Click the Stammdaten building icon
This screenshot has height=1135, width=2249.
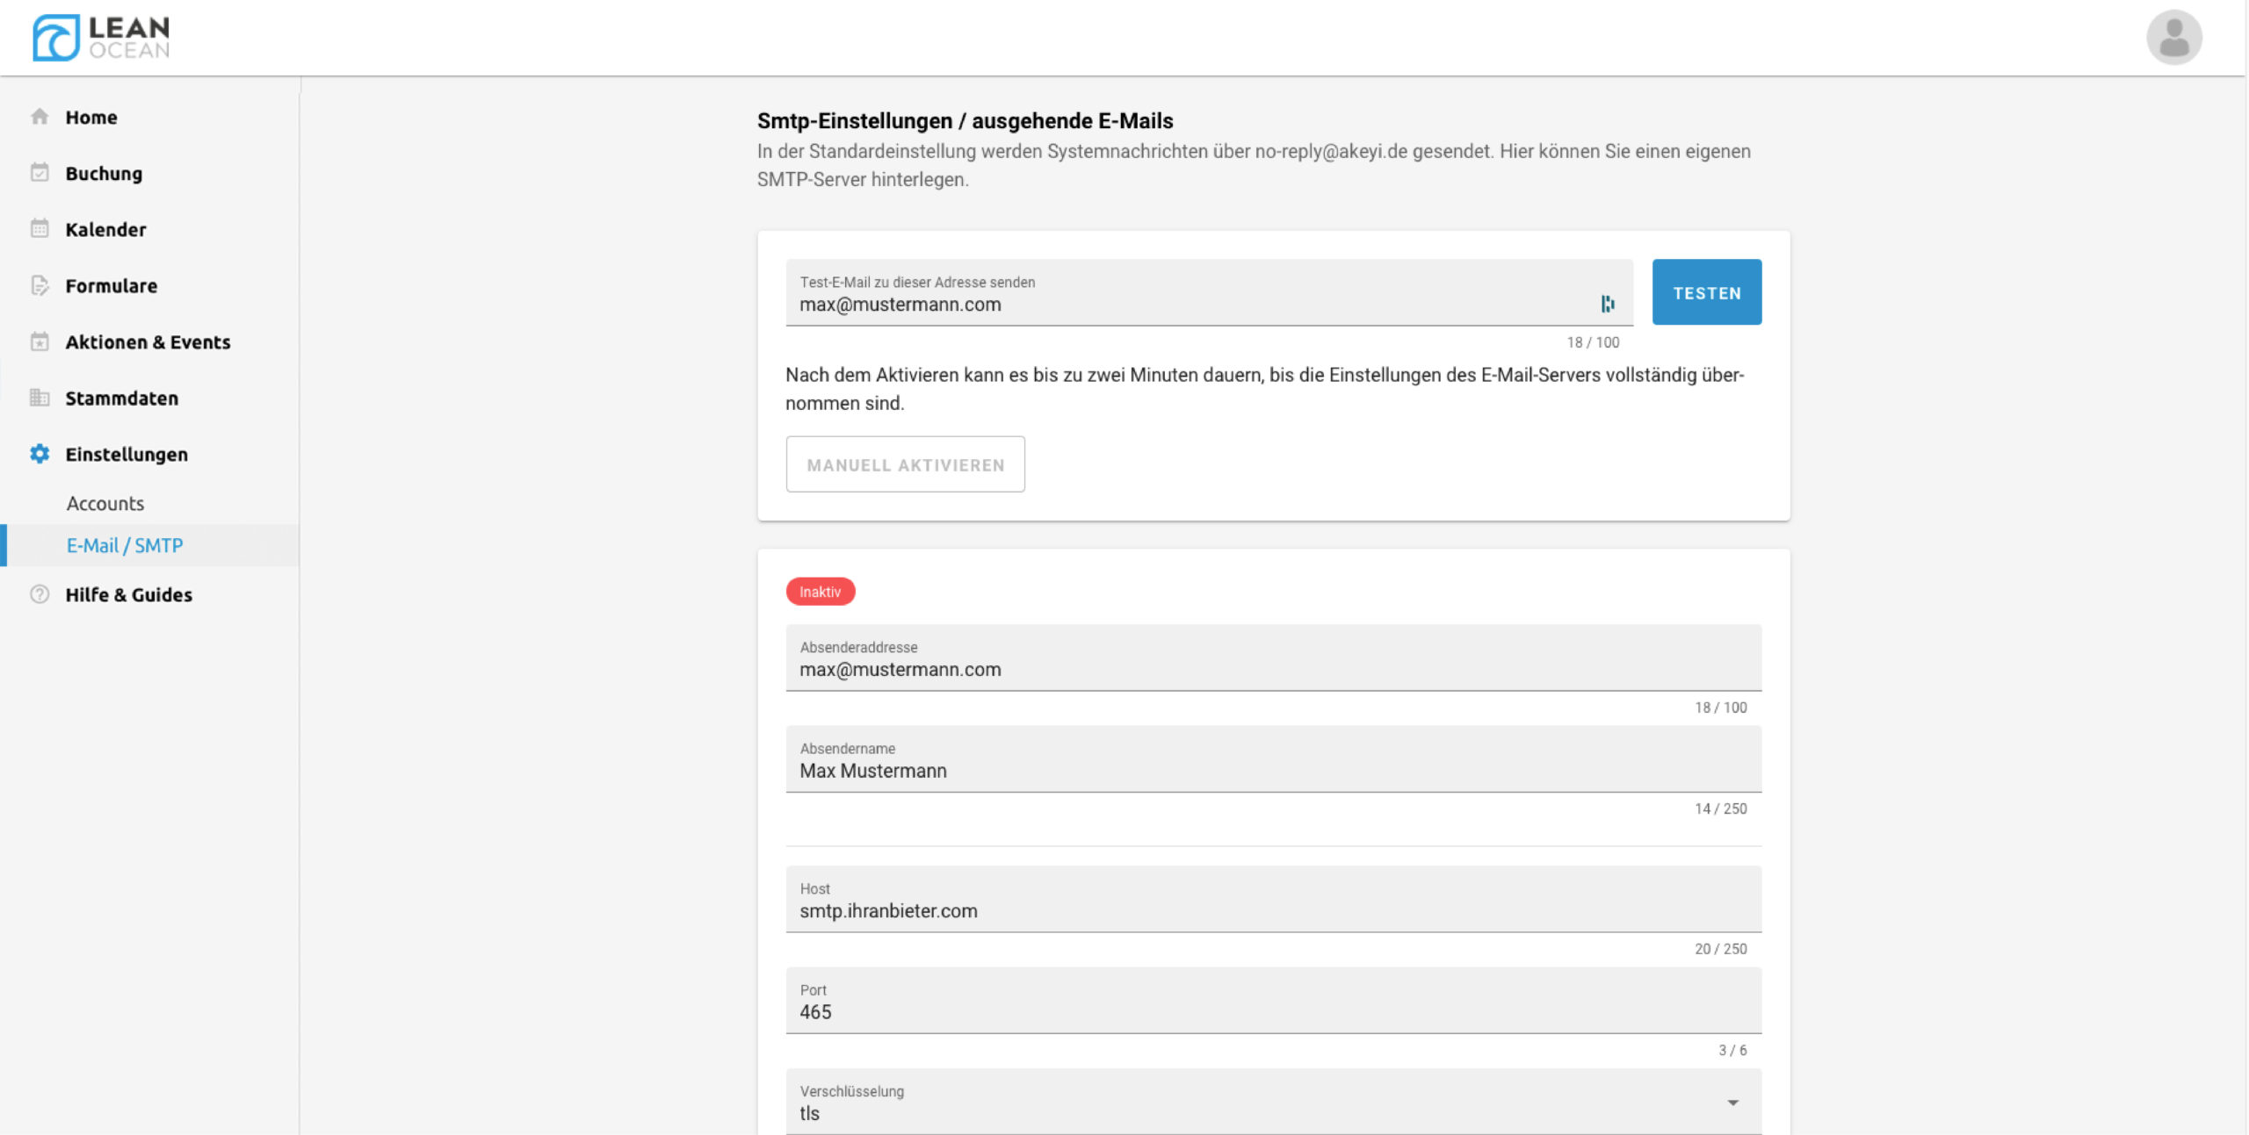point(40,398)
